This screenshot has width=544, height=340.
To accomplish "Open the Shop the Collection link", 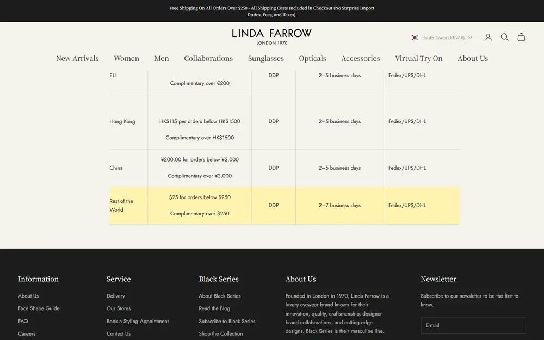I will click(221, 334).
